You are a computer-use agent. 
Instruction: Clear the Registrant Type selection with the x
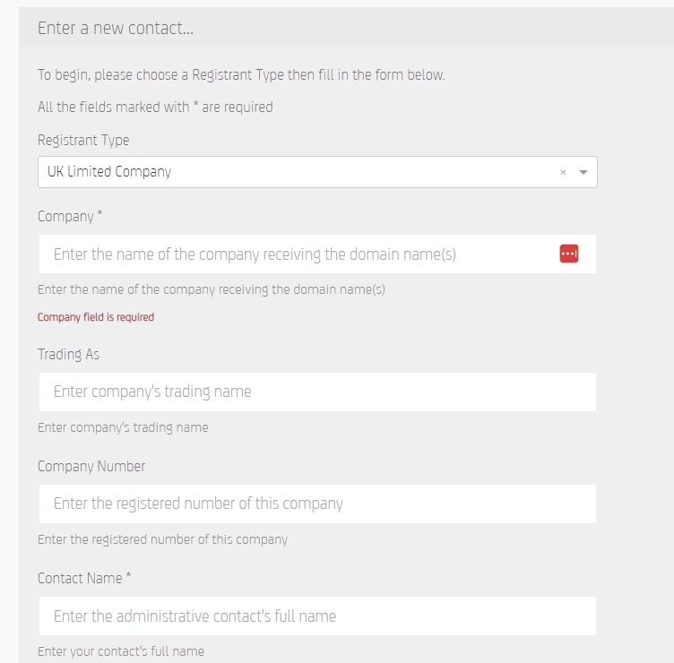click(x=563, y=172)
